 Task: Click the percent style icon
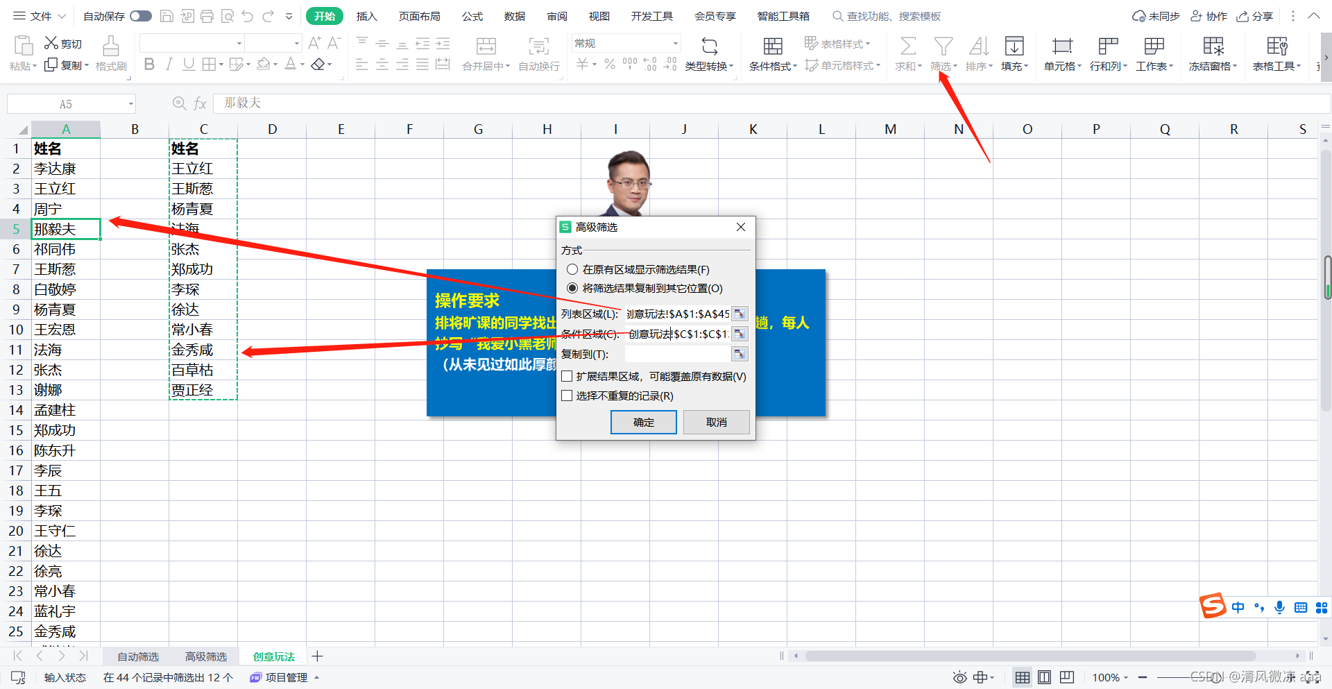pyautogui.click(x=609, y=65)
